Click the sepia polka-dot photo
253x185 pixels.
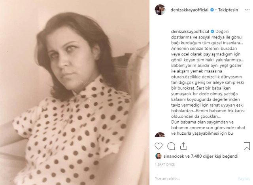pos(75,93)
